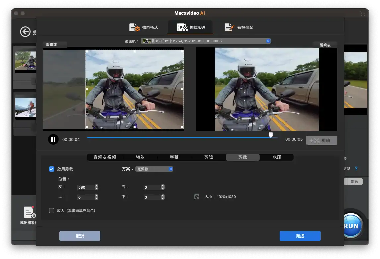Click the 上 position input field
Screen dimensions: 380x259
(x=86, y=197)
